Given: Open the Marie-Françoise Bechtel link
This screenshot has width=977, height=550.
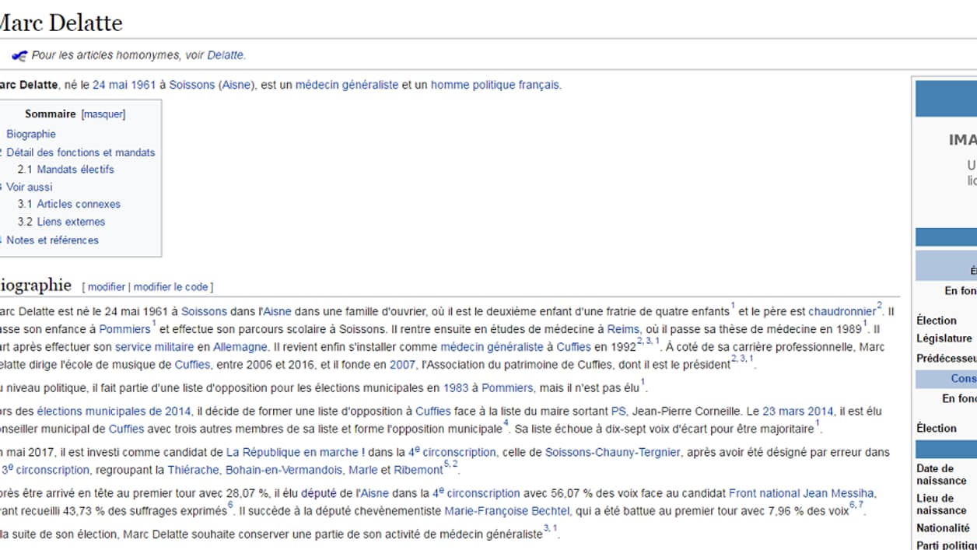Looking at the screenshot, I should point(506,511).
